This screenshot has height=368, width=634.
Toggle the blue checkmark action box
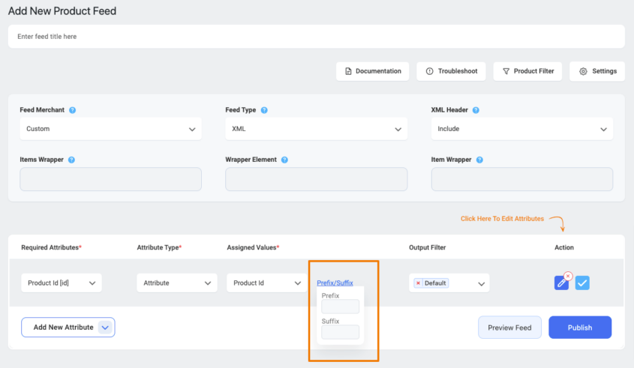(x=583, y=283)
